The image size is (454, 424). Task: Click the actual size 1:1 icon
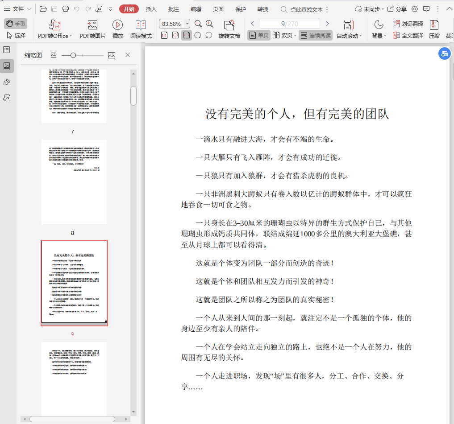click(x=164, y=35)
